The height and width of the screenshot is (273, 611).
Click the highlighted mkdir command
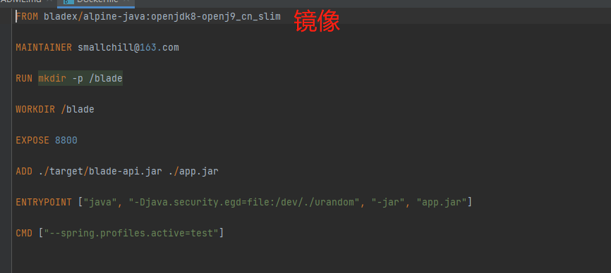click(x=52, y=79)
